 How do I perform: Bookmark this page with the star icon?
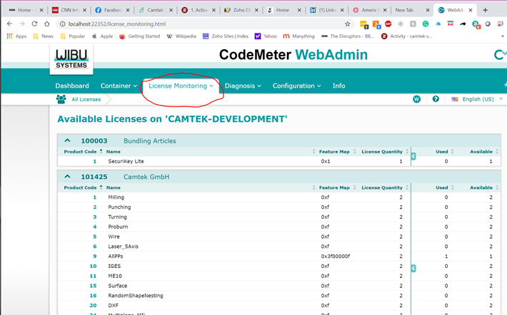348,24
